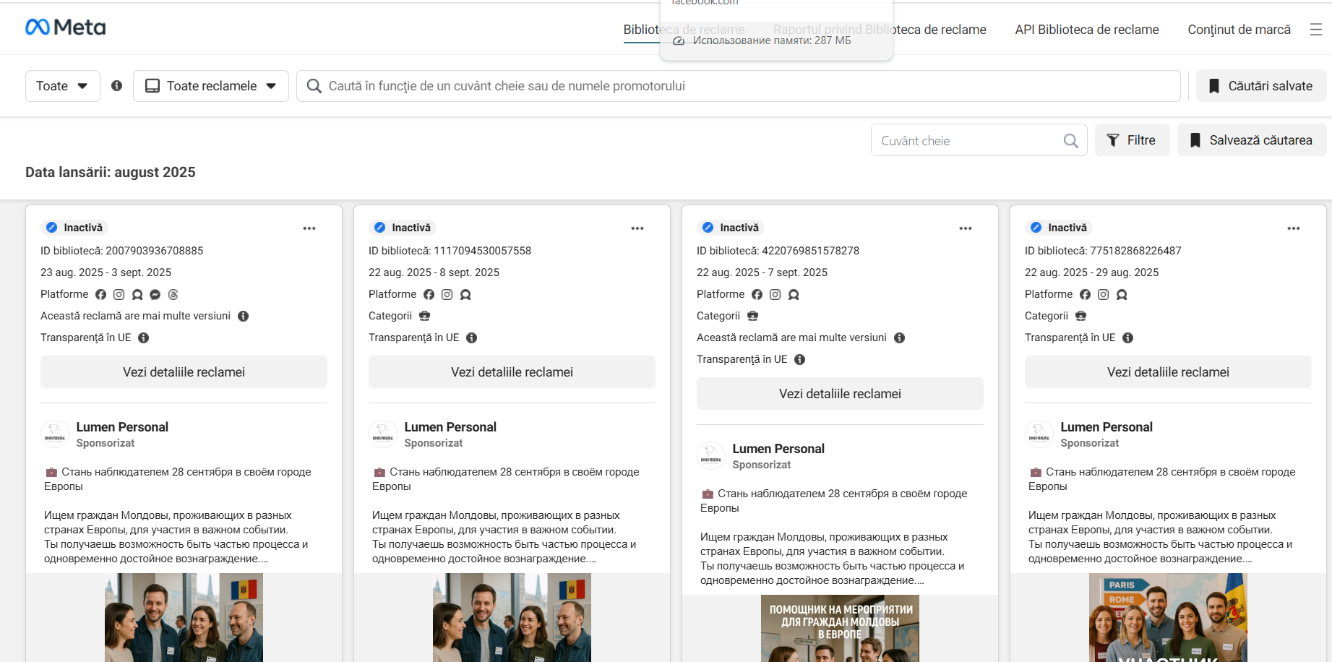1332x662 pixels.
Task: Click the multiple-versions info icon on ad 4220769851578278
Action: coord(900,338)
